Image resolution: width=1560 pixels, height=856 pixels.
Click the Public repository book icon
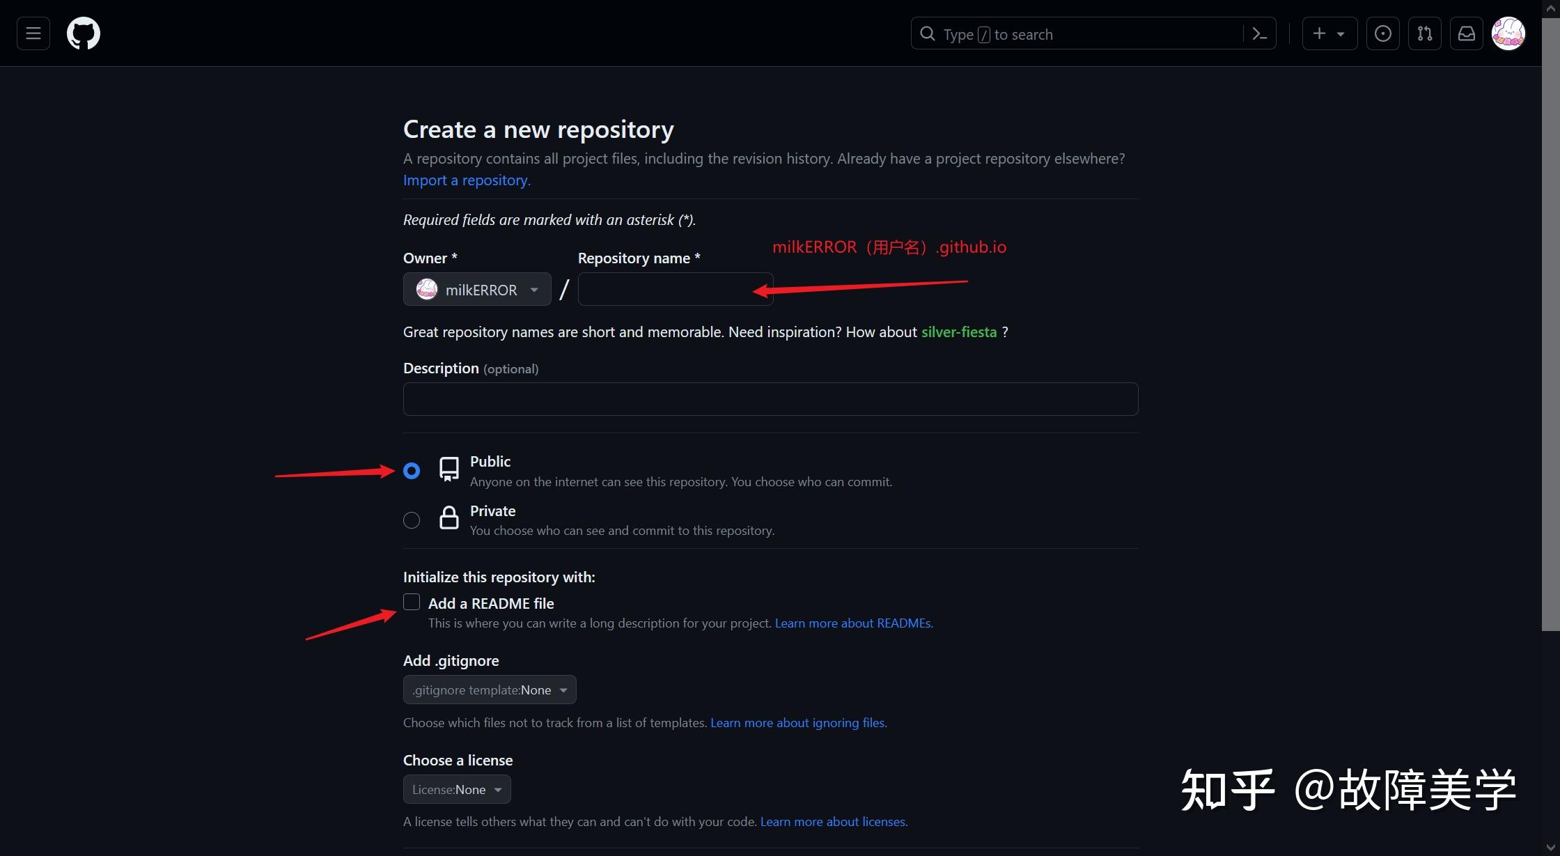449,469
